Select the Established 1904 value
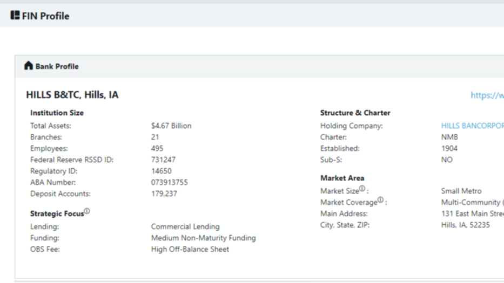Screen dimensions: 504x283 click(449, 149)
